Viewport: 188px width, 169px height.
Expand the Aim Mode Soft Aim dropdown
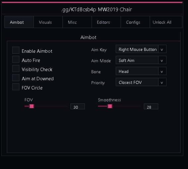141,60
